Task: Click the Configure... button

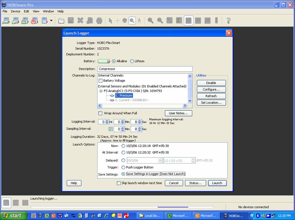Action: [211, 89]
